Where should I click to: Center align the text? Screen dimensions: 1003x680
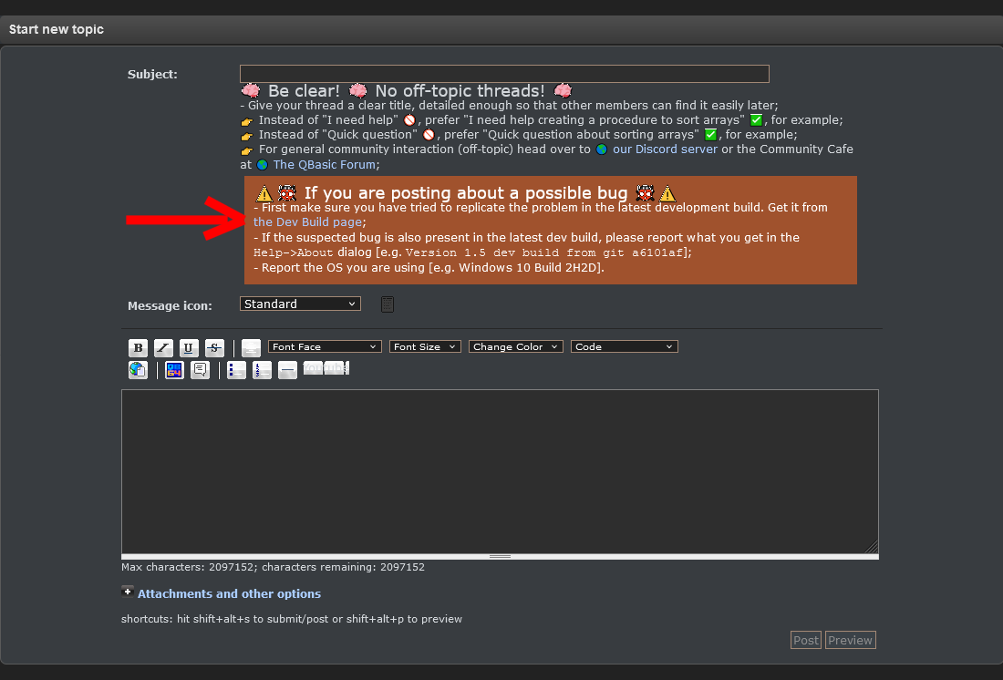(252, 347)
